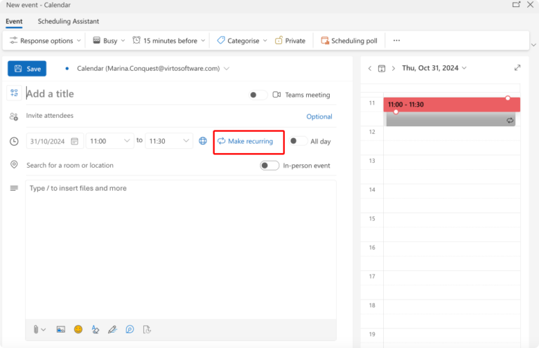Toggle the Teams meeting switch
Image resolution: width=539 pixels, height=348 pixels.
point(258,95)
